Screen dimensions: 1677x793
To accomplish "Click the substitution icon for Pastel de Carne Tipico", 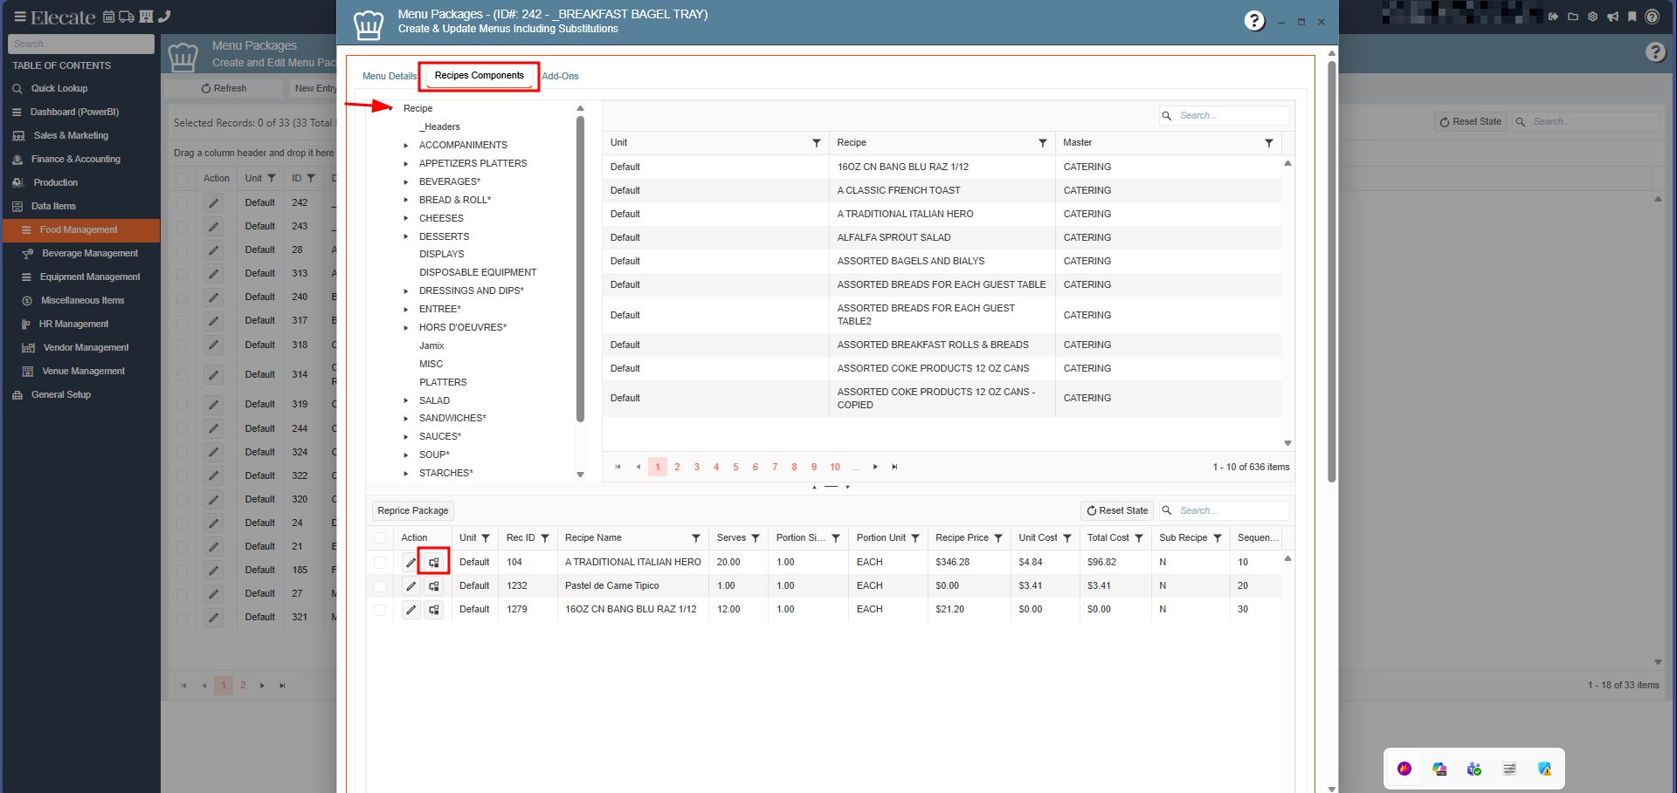I will pyautogui.click(x=434, y=586).
